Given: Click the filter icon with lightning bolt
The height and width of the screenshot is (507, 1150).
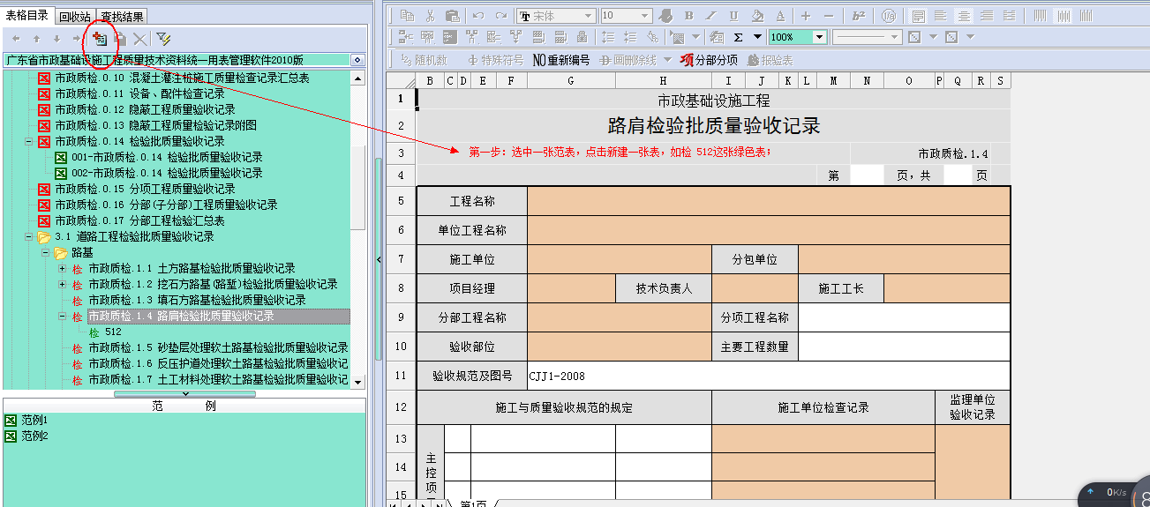Looking at the screenshot, I should pos(163,39).
